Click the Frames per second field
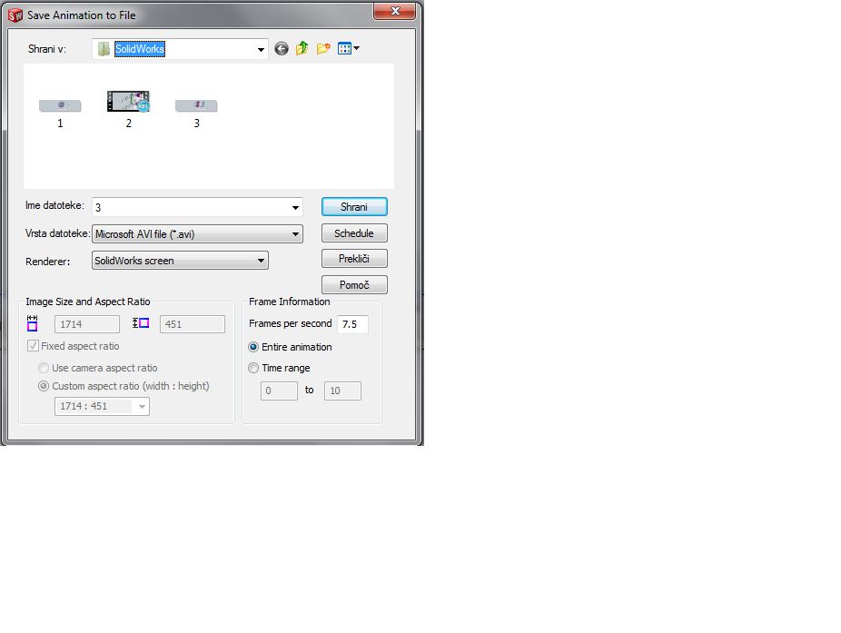Screen dimensions: 841x633 [x=352, y=324]
